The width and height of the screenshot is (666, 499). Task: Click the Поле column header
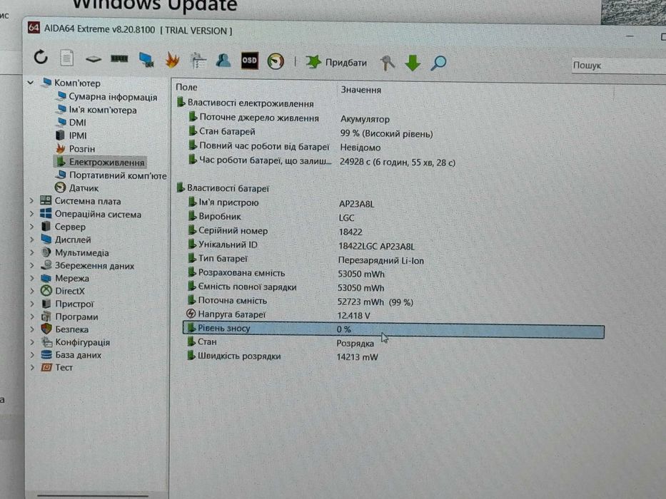pos(186,87)
